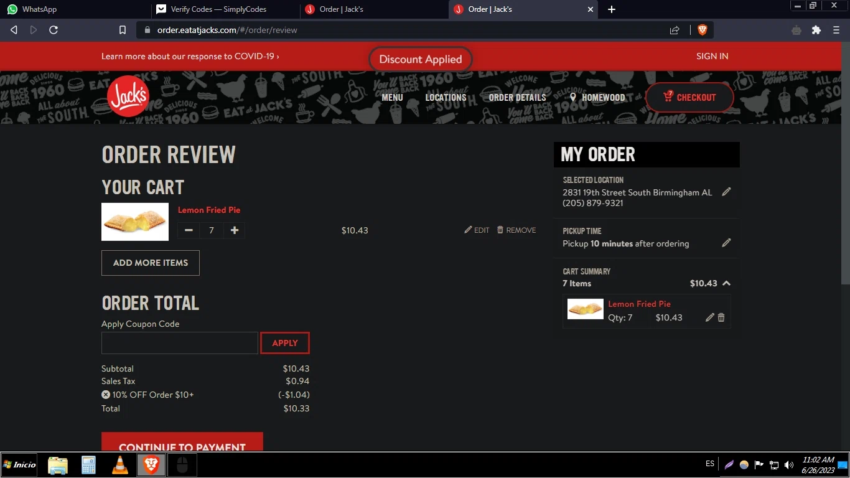Open Brave Shields lion icon
The width and height of the screenshot is (850, 478).
click(x=703, y=30)
